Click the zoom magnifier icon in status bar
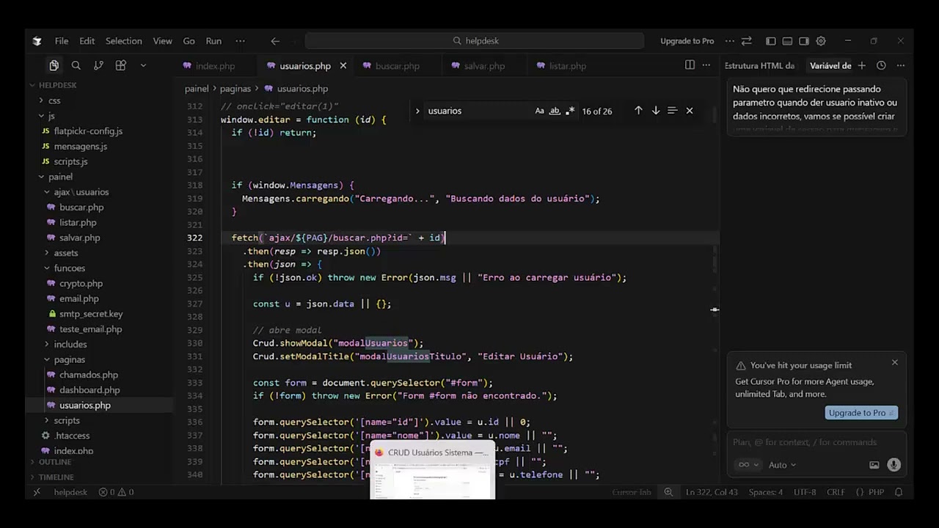This screenshot has width=939, height=528. pos(668,492)
